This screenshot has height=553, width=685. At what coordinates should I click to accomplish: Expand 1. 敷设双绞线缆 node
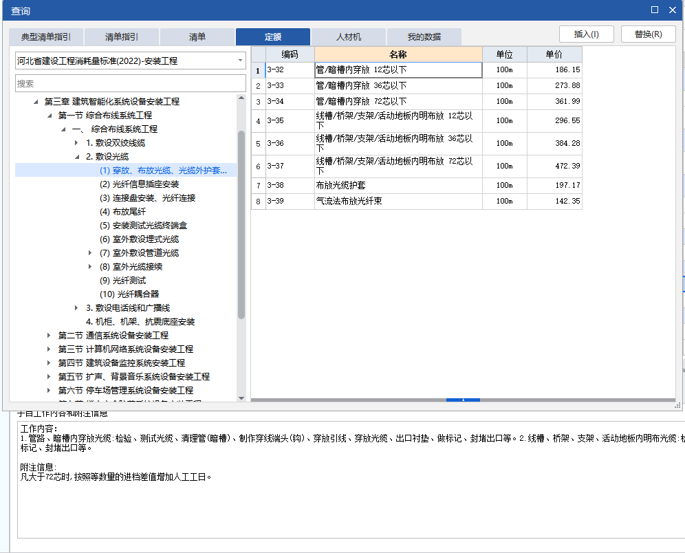click(x=76, y=143)
